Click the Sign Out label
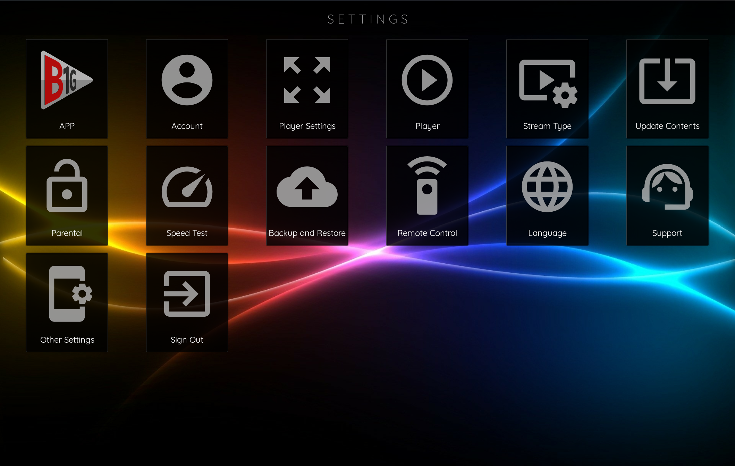This screenshot has width=735, height=466. [x=187, y=340]
